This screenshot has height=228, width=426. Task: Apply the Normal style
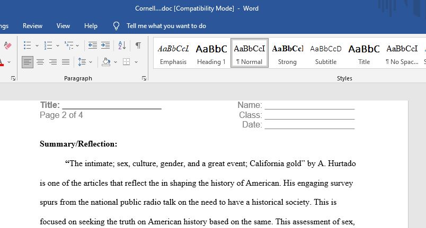250,53
